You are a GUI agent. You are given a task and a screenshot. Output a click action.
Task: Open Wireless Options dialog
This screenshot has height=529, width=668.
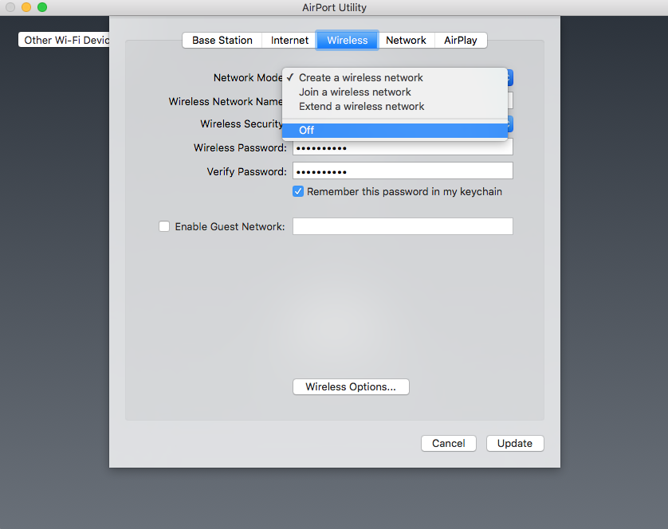351,386
